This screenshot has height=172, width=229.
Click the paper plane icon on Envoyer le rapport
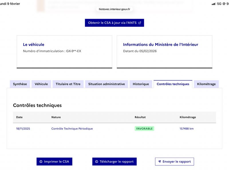[159, 162]
